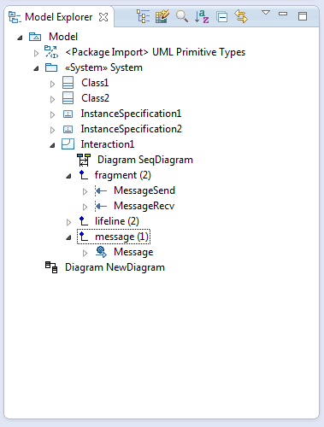Image resolution: width=324 pixels, height=427 pixels.
Task: Click the InstanceSpecification1 icon
Action: pos(68,114)
